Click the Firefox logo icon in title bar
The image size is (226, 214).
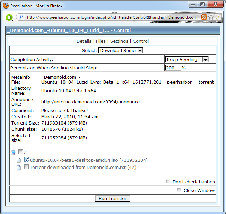(x=6, y=6)
